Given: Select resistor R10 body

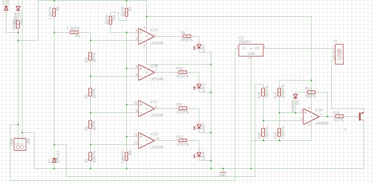Looking at the screenshot, I should (x=183, y=72).
